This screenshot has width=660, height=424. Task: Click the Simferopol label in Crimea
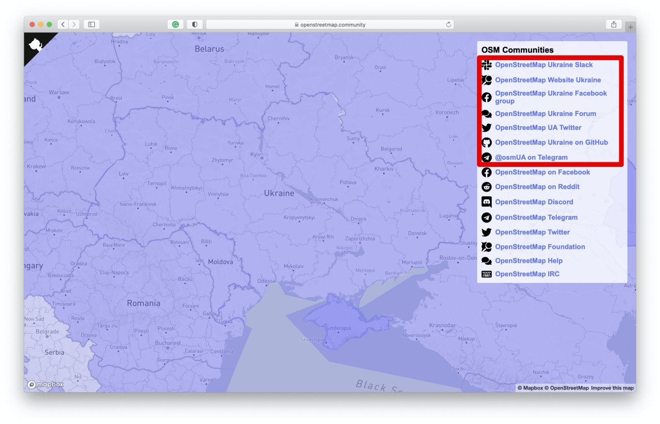tap(338, 328)
